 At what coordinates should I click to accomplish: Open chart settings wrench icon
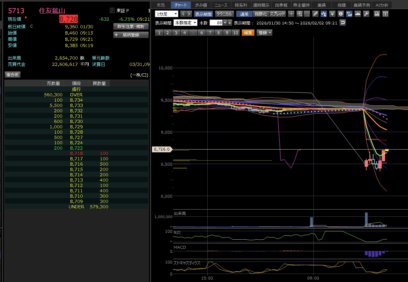(x=366, y=14)
